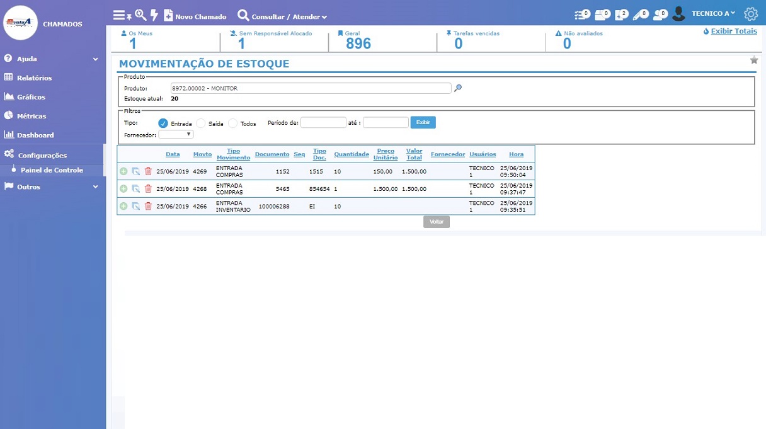Click the user avatar silhouette icon
The width and height of the screenshot is (766, 429).
coord(678,13)
